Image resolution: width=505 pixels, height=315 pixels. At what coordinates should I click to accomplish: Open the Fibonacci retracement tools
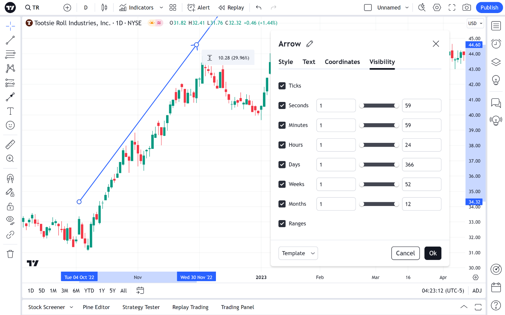tap(10, 54)
